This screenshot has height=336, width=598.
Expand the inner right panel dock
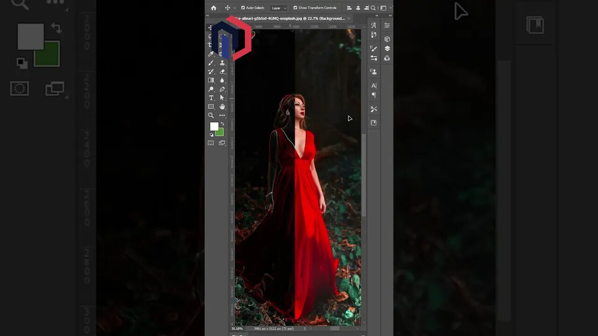pos(377,15)
